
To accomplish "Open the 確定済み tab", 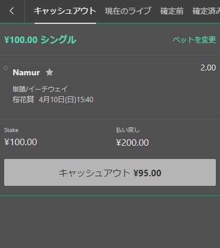I will pyautogui.click(x=206, y=11).
